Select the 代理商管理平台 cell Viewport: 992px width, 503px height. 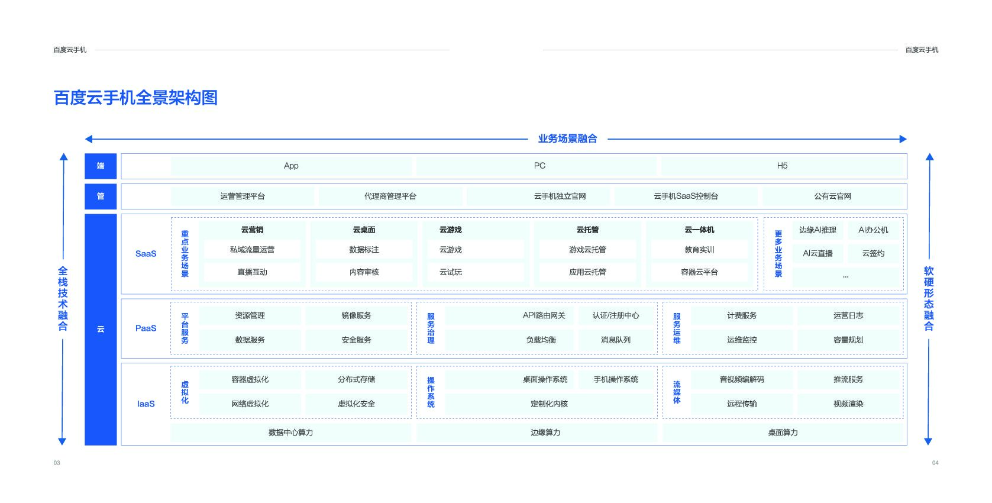pyautogui.click(x=390, y=196)
